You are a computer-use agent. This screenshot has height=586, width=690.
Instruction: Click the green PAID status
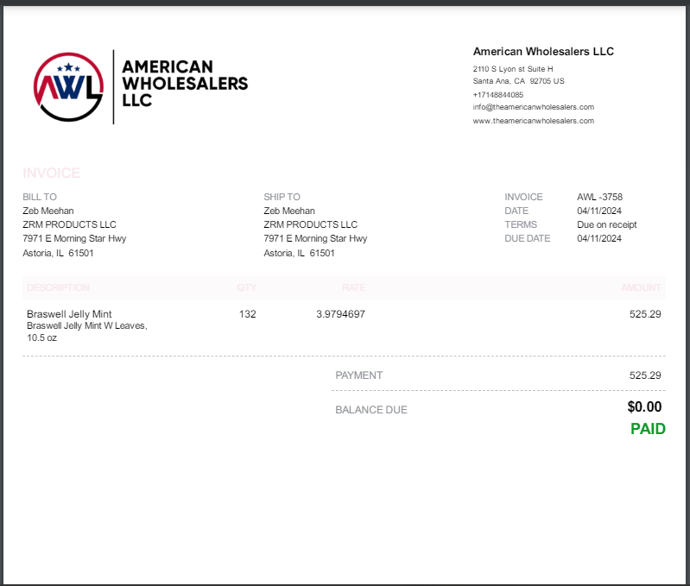pos(648,429)
